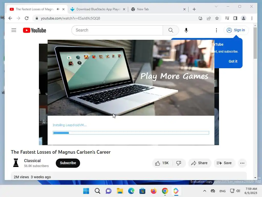Subscribe to the Classical channel
The height and width of the screenshot is (197, 262).
coord(68,163)
